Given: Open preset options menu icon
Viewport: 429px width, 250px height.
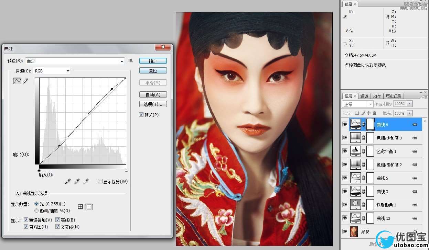Looking at the screenshot, I should (x=131, y=61).
